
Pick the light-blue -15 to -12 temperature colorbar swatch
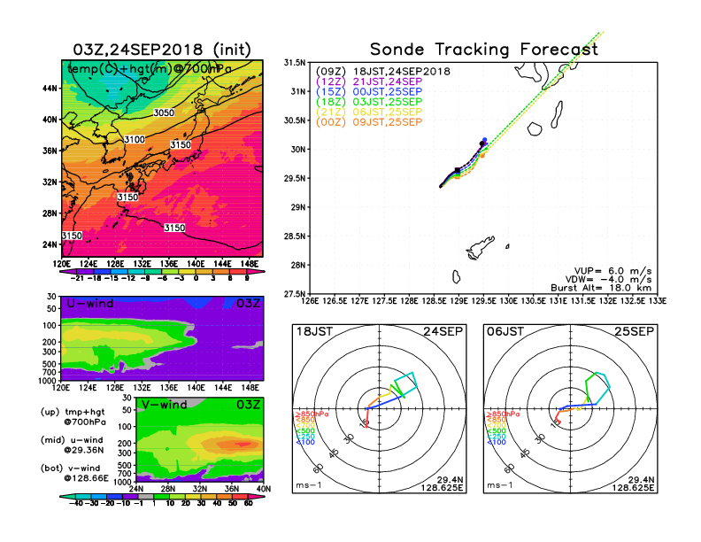click(x=119, y=272)
